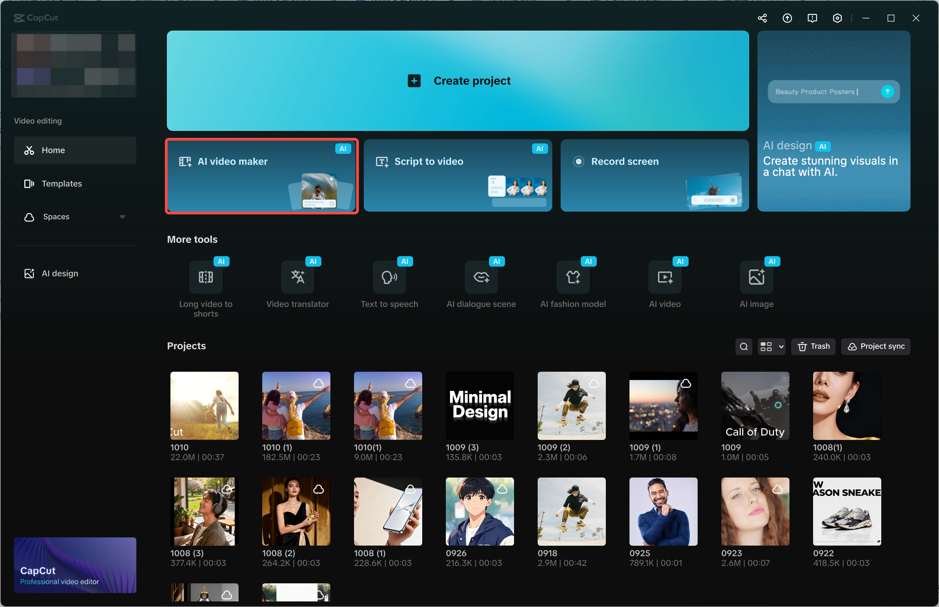Open the AI fashion model tool
This screenshot has width=939, height=607.
[573, 277]
